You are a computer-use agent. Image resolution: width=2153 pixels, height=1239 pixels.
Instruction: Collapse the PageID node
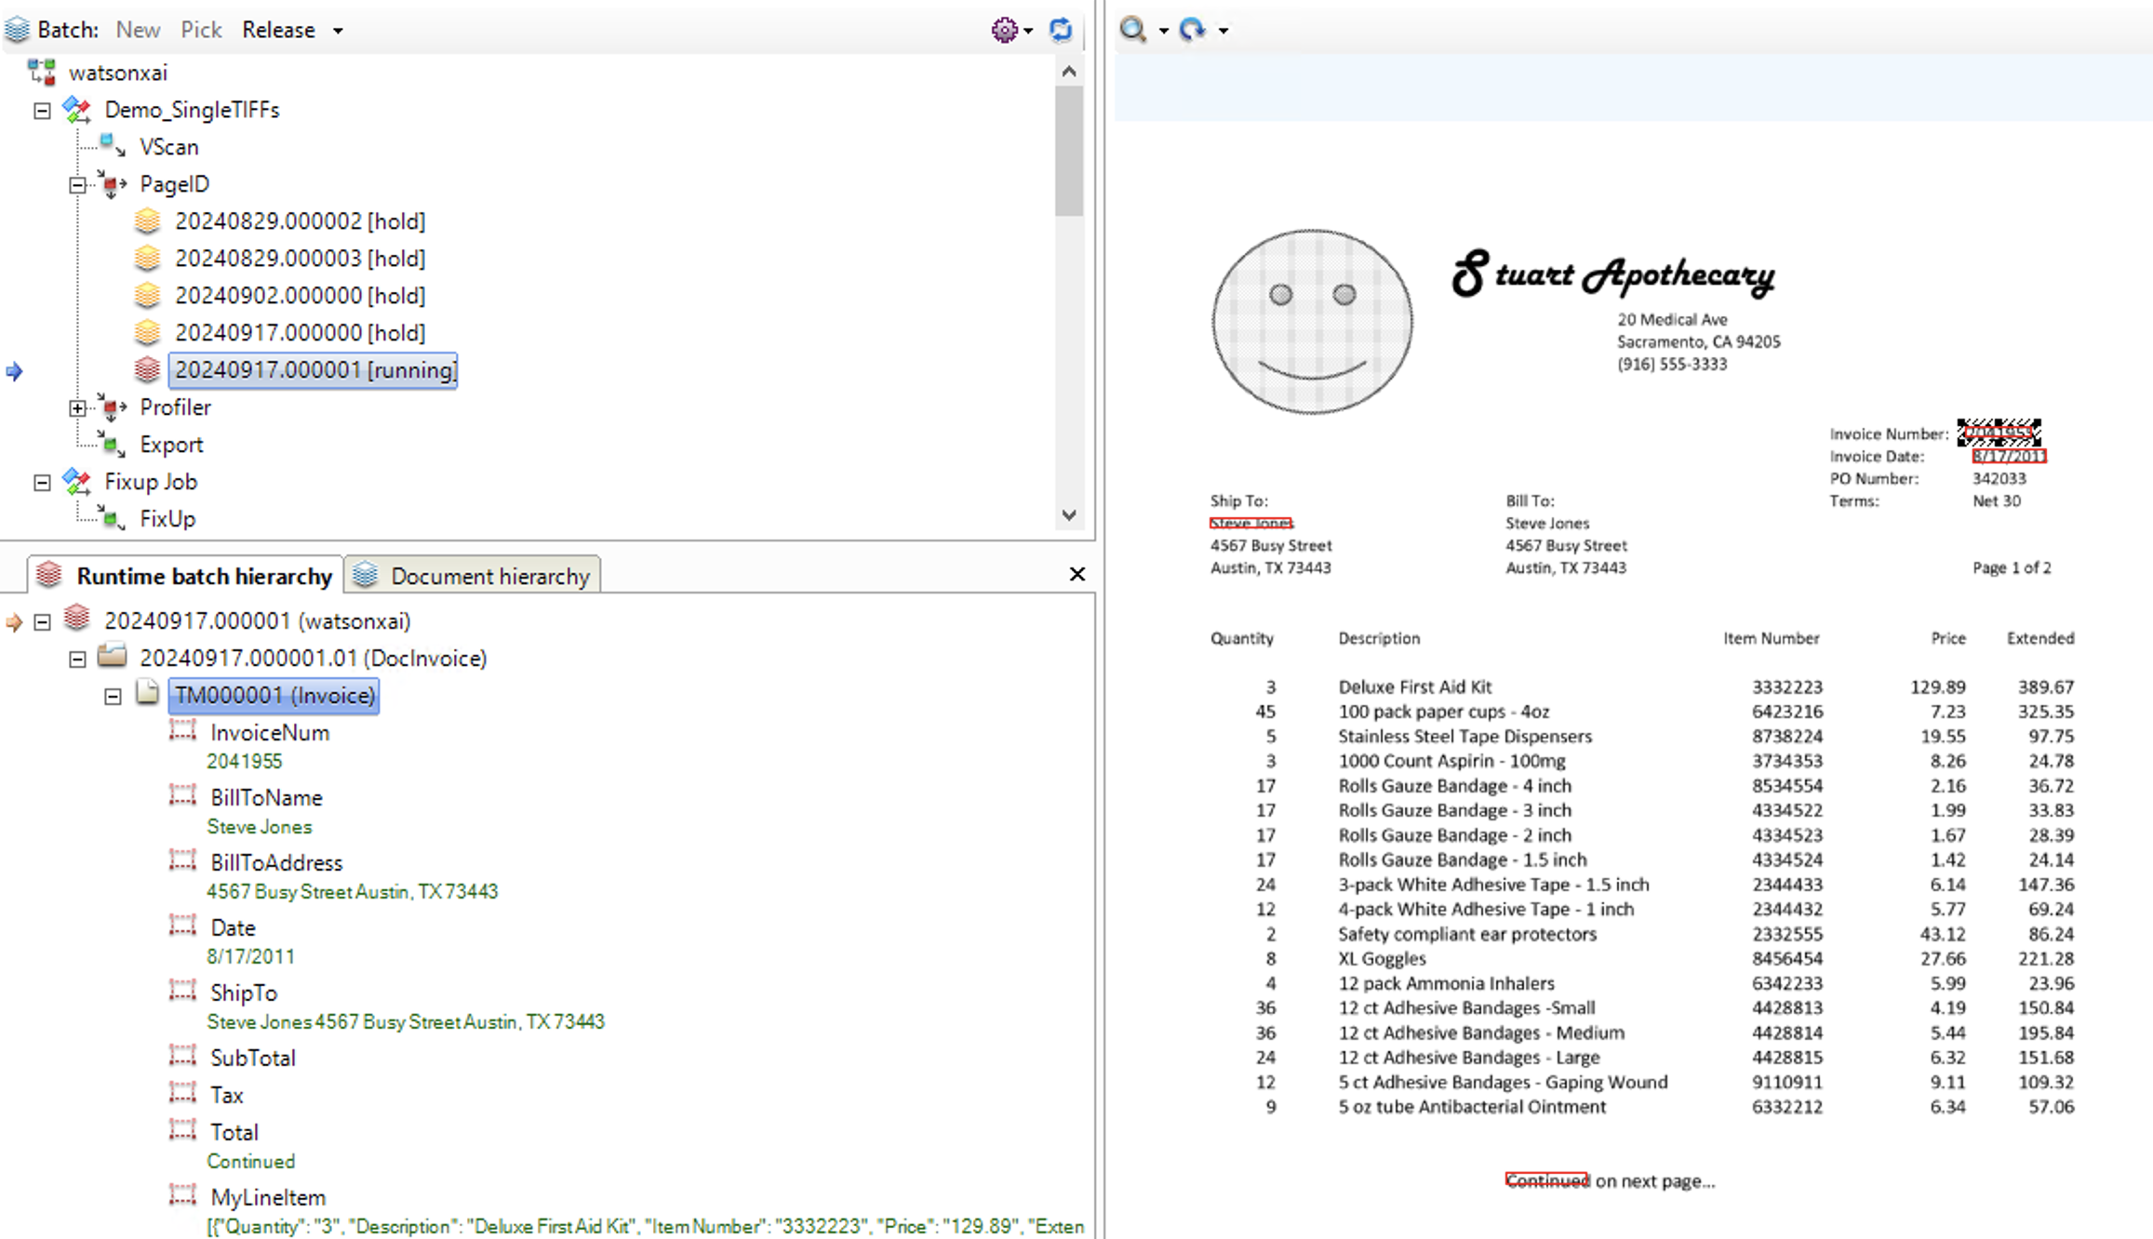tap(77, 185)
